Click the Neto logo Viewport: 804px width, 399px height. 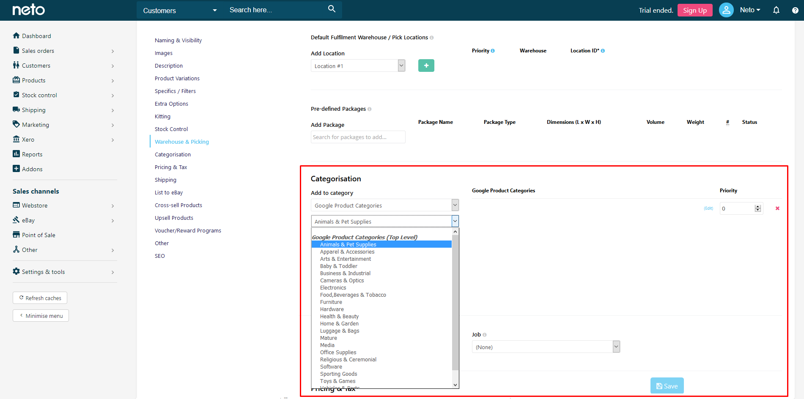pyautogui.click(x=28, y=10)
